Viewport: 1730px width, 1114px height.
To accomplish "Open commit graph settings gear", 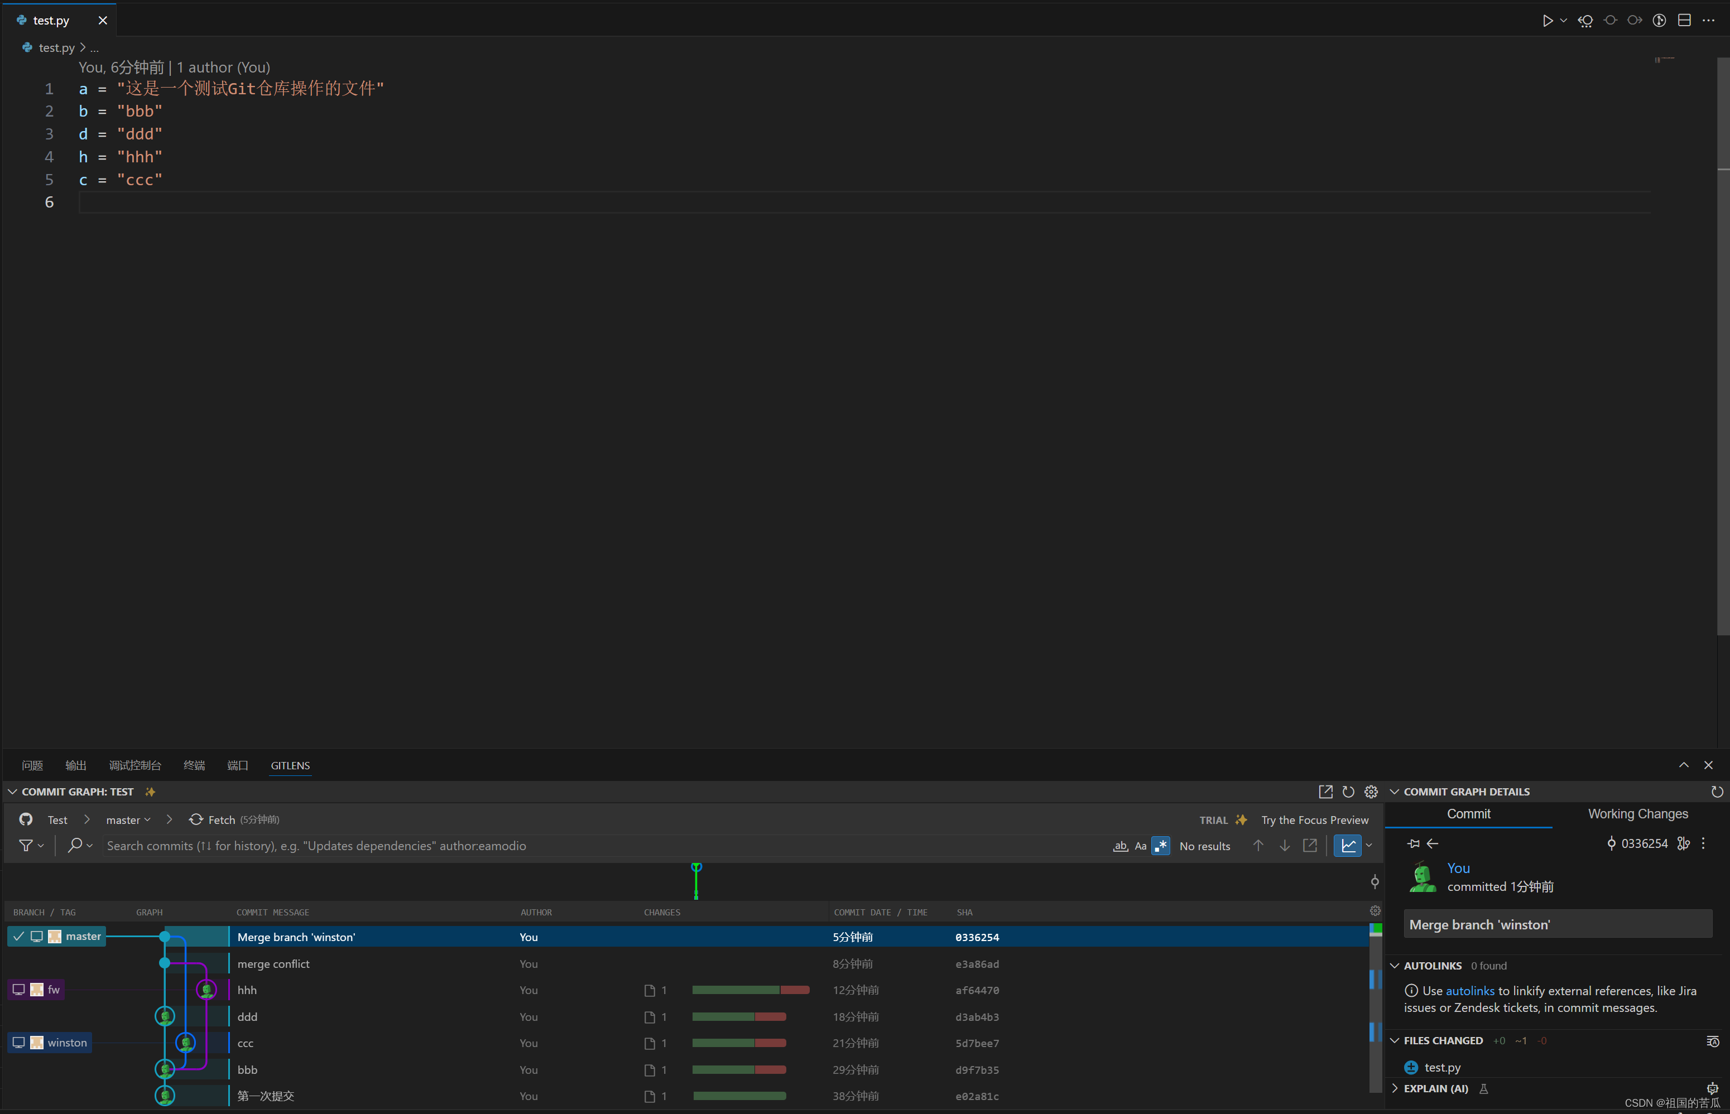I will pyautogui.click(x=1371, y=792).
